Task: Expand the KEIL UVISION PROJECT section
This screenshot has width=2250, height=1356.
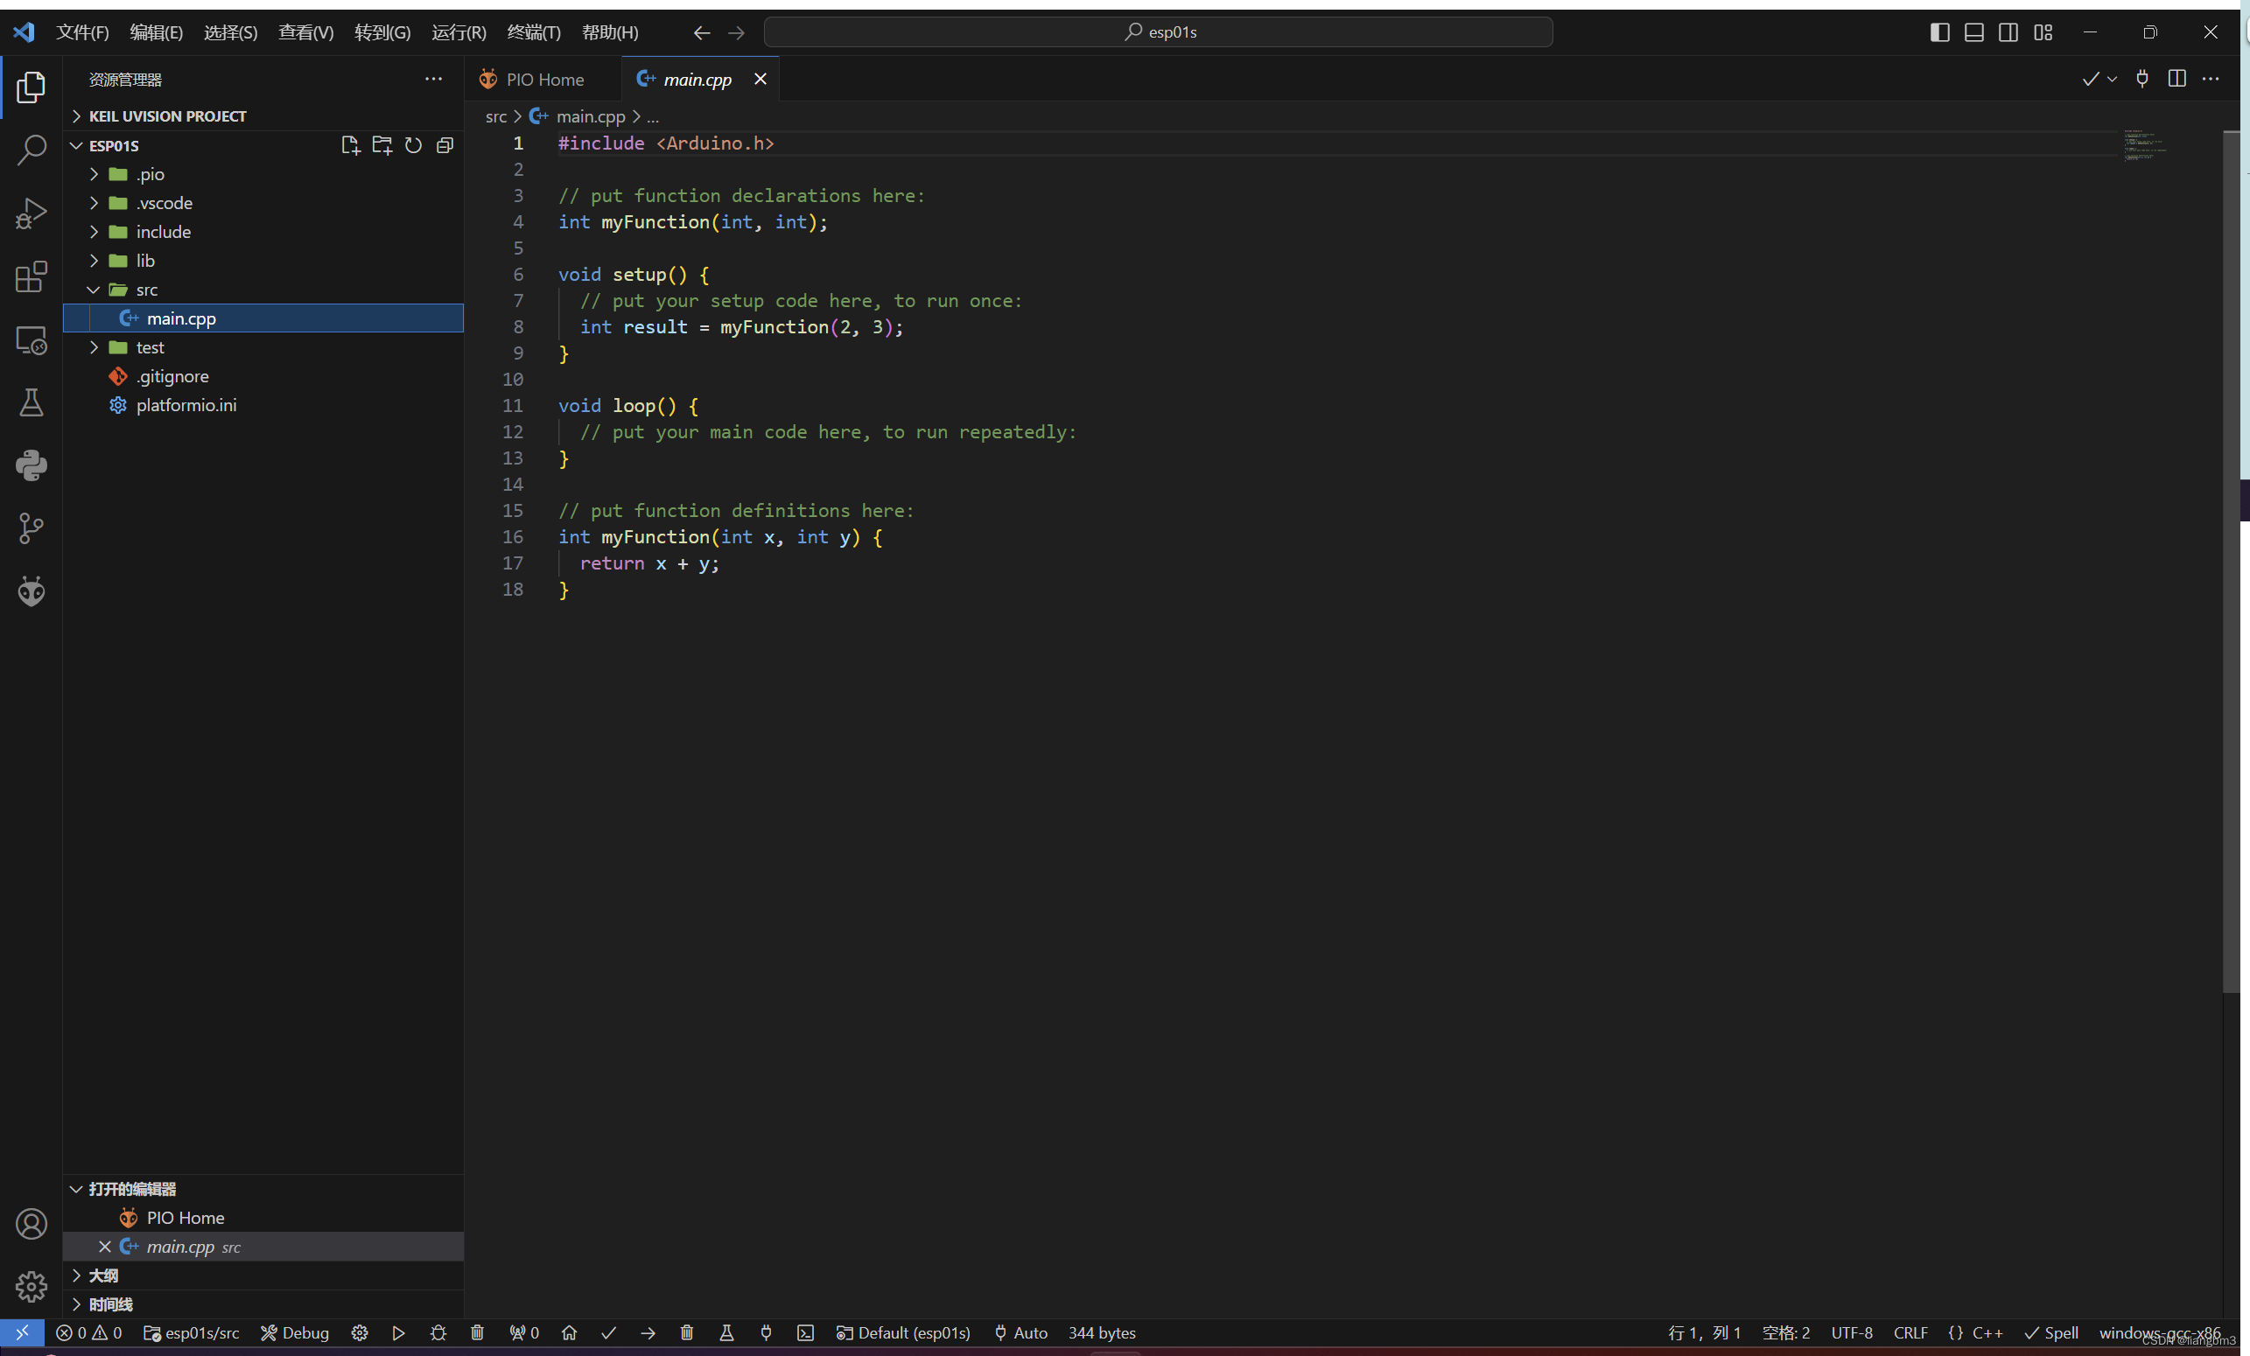Action: [167, 116]
